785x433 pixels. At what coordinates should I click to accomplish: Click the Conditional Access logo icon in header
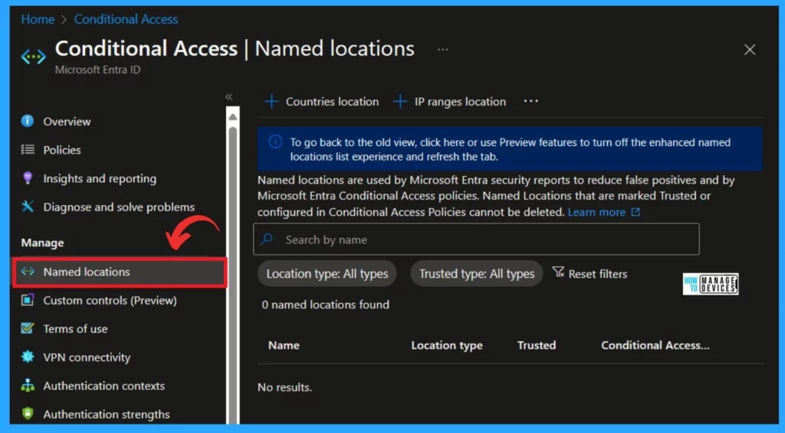pos(33,57)
